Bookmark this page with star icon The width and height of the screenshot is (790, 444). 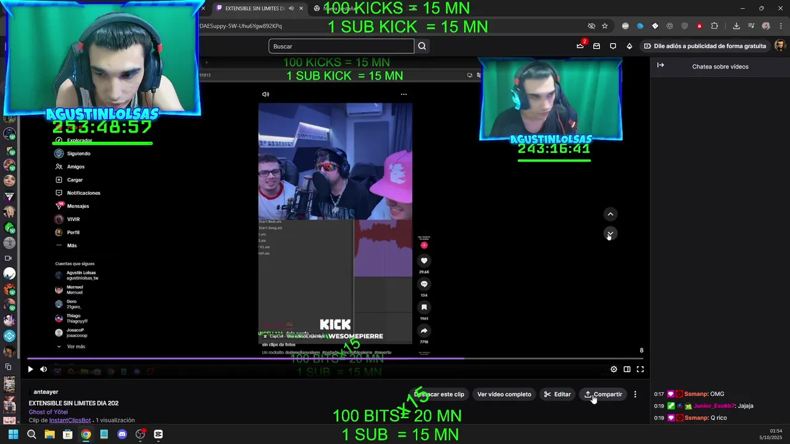(605, 26)
